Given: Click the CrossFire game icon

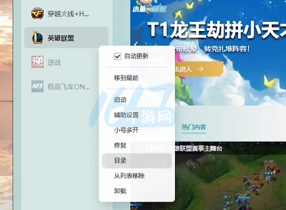Looking at the screenshot, I should click(37, 14).
